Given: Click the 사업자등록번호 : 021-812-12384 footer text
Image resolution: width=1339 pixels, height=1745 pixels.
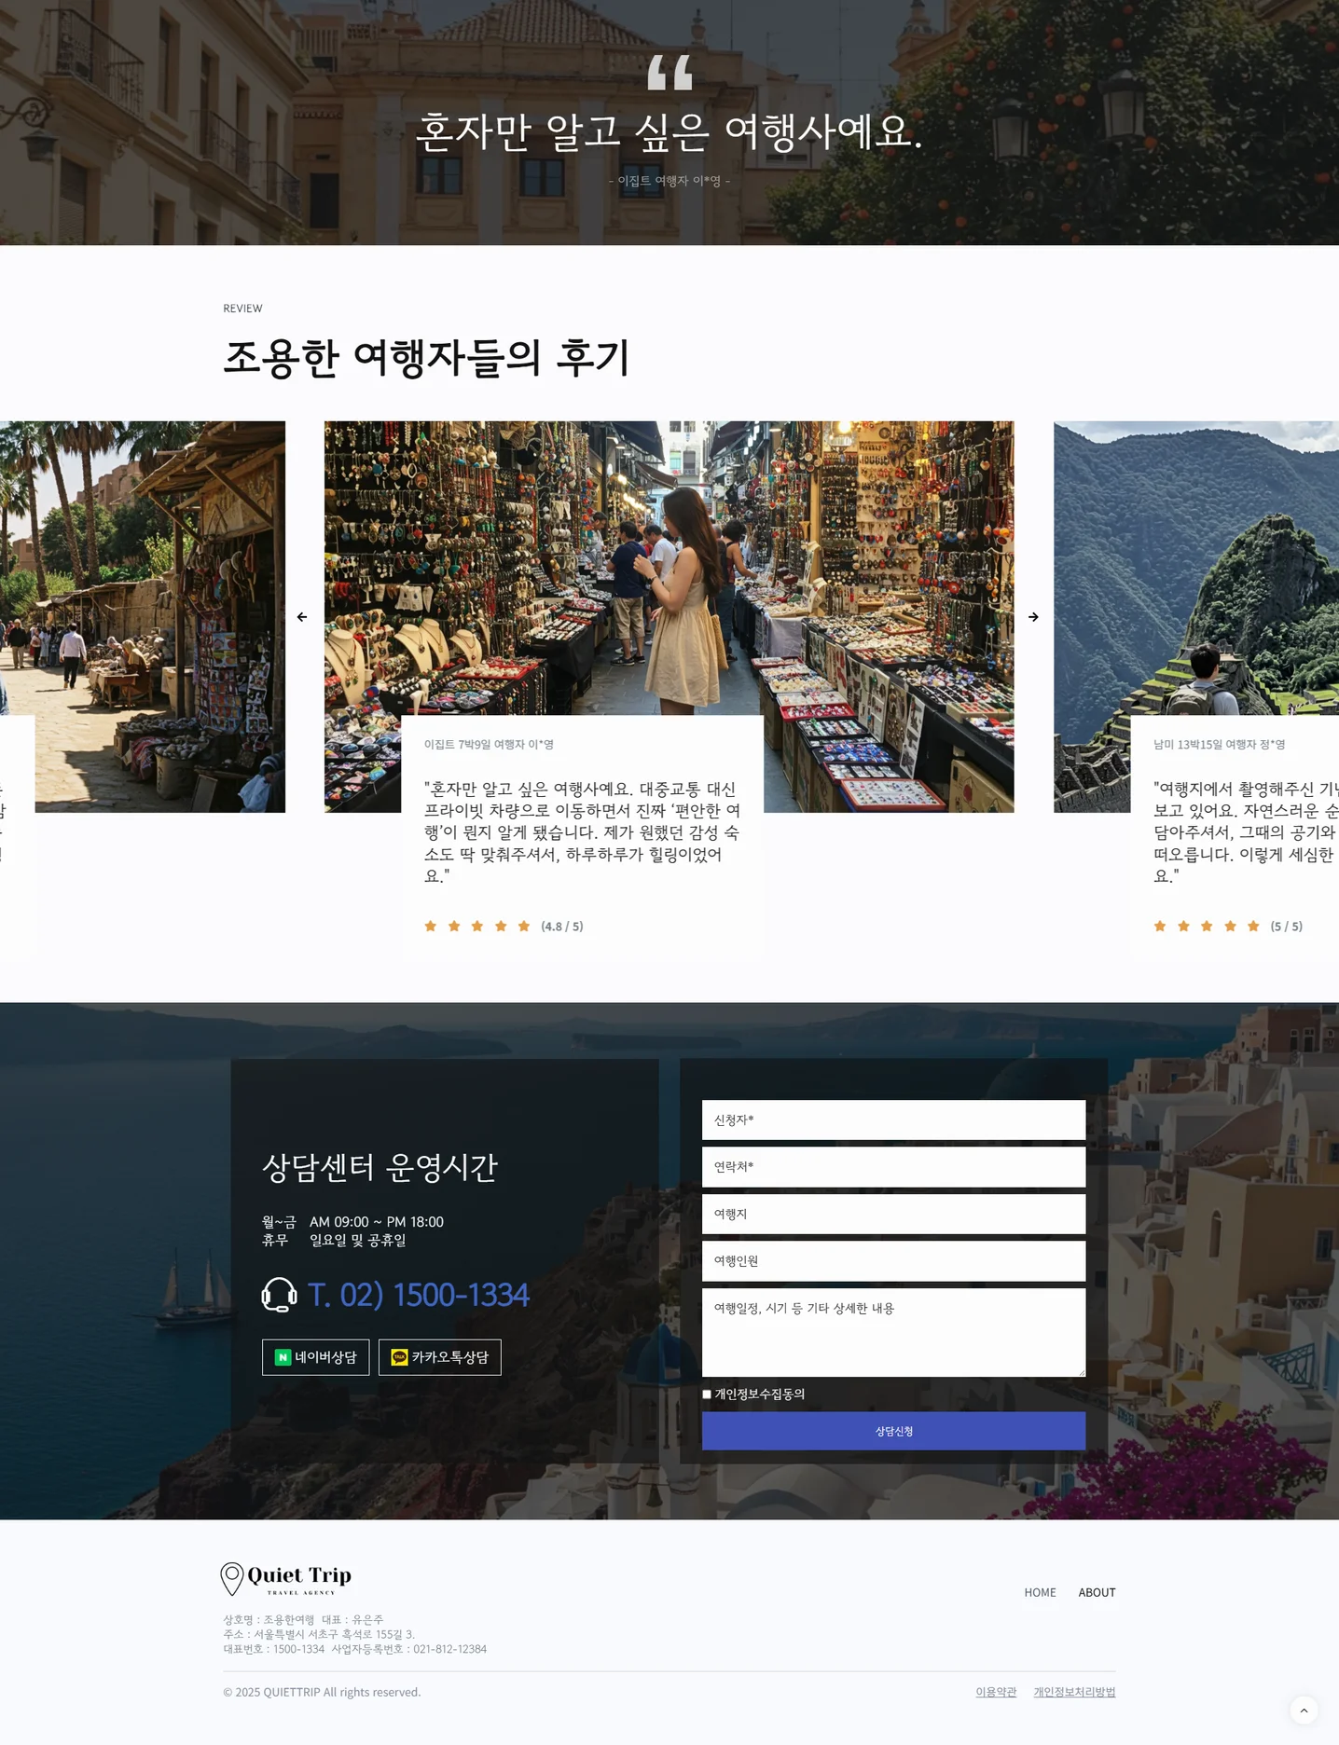Looking at the screenshot, I should click(x=409, y=1649).
